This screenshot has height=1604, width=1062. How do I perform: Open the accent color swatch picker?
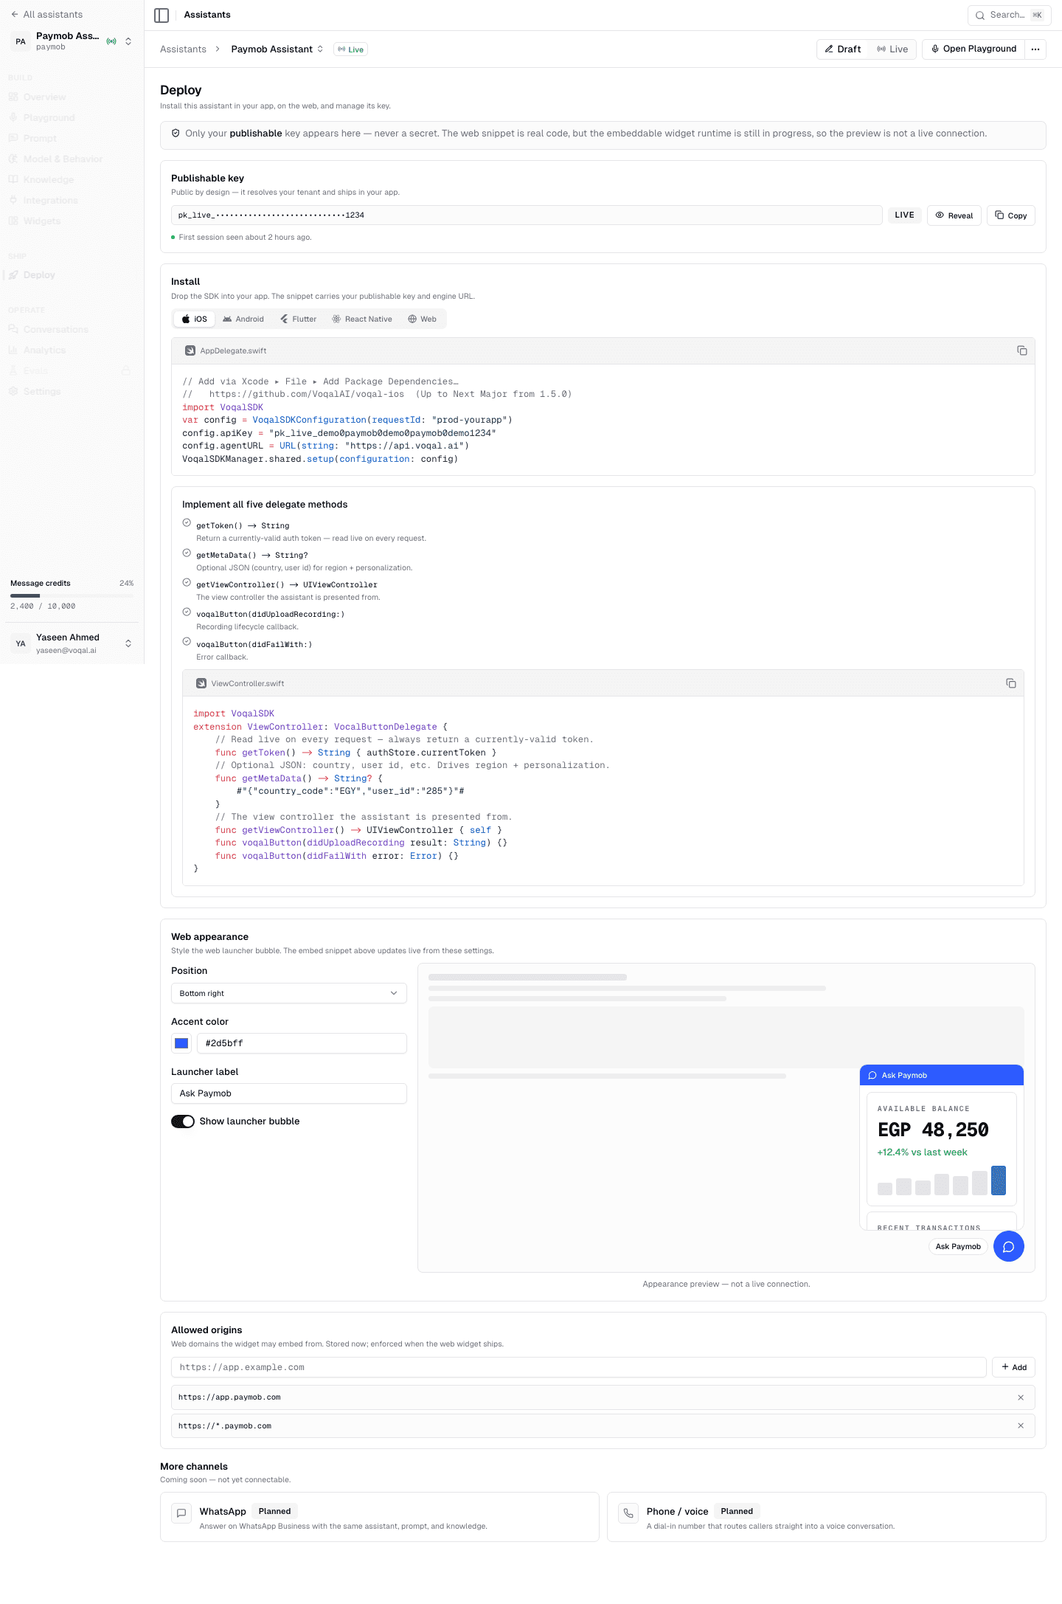181,1043
